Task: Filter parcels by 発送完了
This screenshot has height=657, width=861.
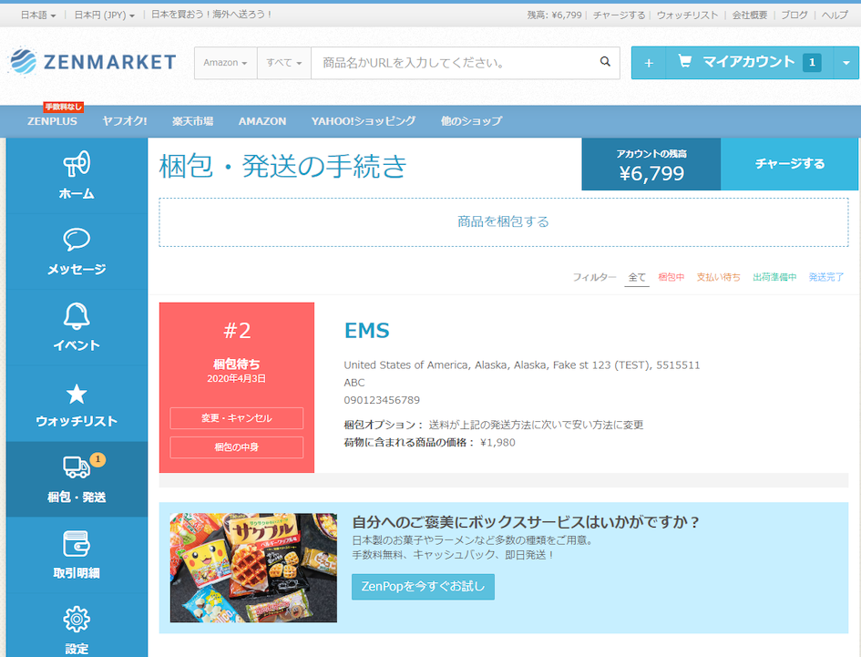Action: (x=825, y=277)
